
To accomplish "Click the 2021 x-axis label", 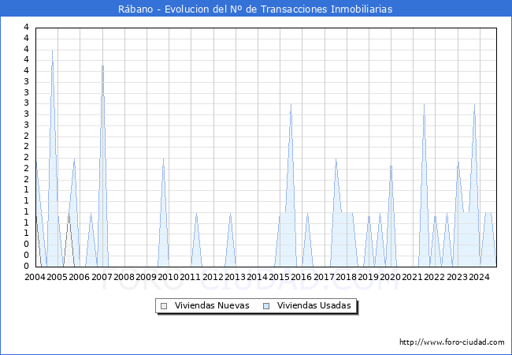I will (x=412, y=277).
